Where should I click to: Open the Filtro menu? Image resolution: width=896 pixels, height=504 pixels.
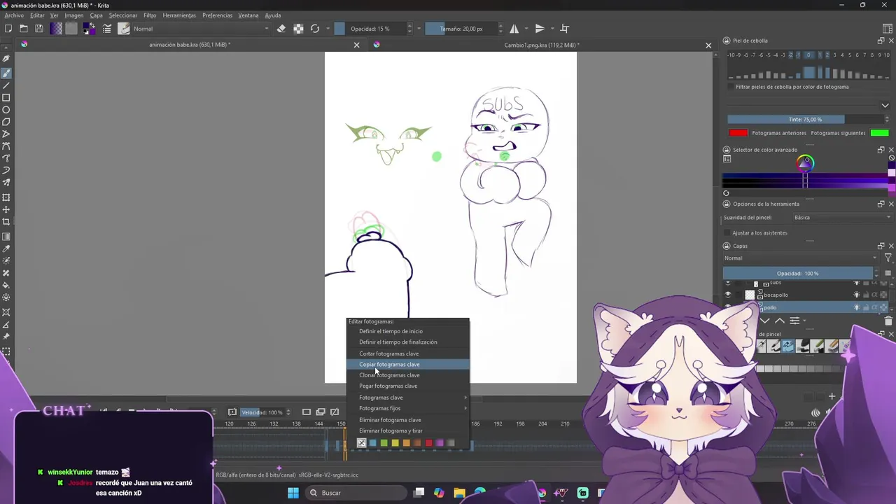[x=150, y=15]
